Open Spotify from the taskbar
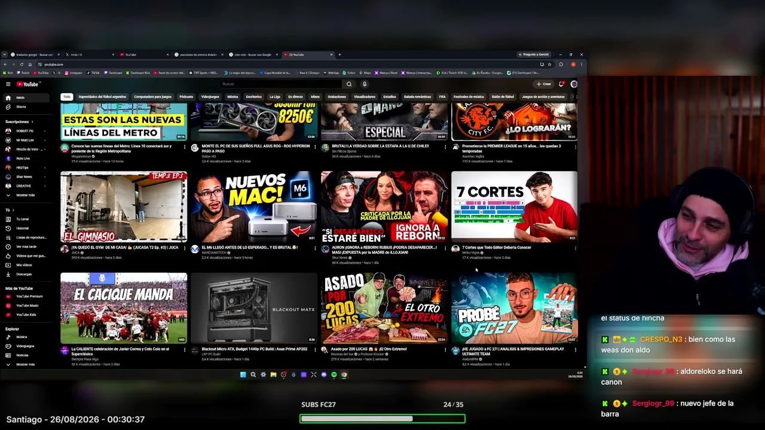The height and width of the screenshot is (430, 765). [334, 375]
